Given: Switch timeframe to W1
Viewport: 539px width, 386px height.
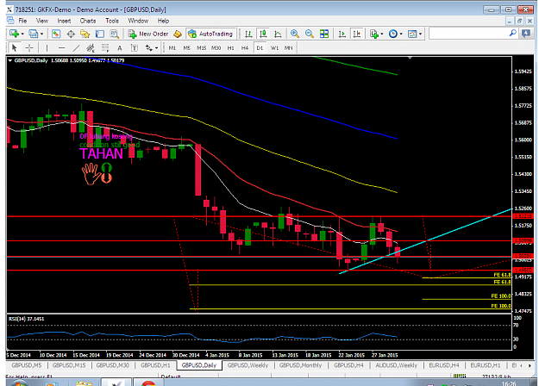Looking at the screenshot, I should pos(274,47).
